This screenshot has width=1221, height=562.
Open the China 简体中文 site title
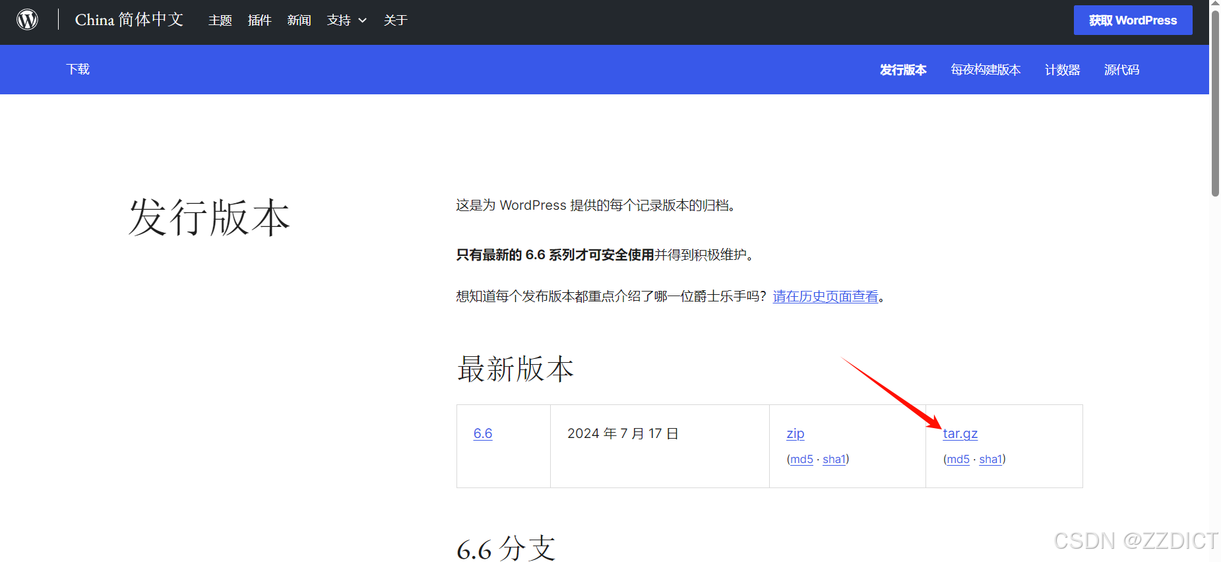tap(129, 20)
